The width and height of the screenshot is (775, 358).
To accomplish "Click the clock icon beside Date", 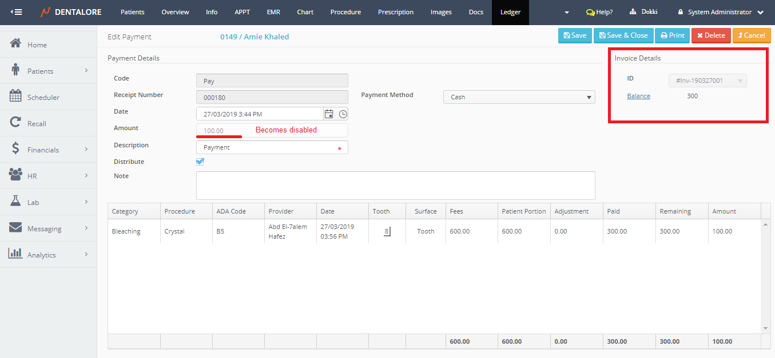I will coord(343,114).
